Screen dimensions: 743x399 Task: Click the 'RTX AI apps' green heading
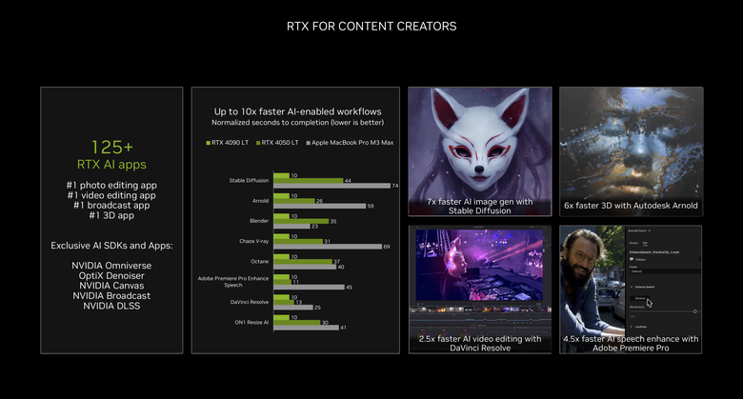click(111, 165)
